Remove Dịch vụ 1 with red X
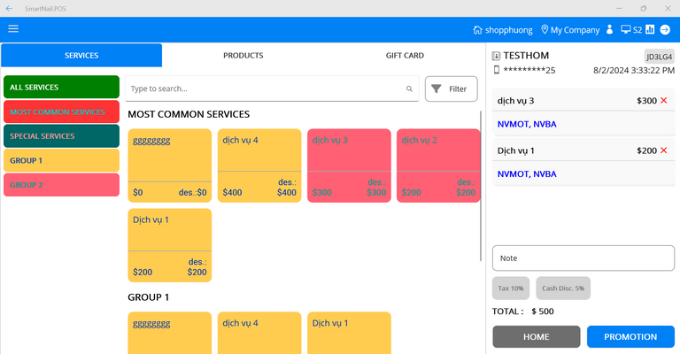 point(664,150)
